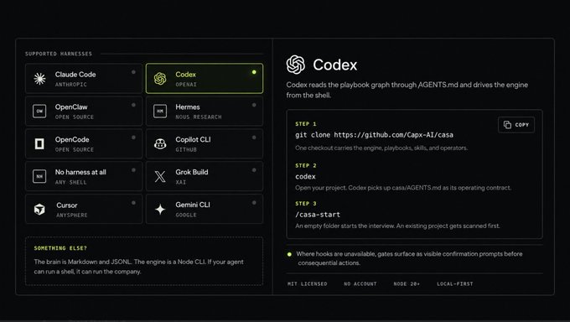The height and width of the screenshot is (322, 570).
Task: Click the STEP 3 label
Action: coord(306,204)
